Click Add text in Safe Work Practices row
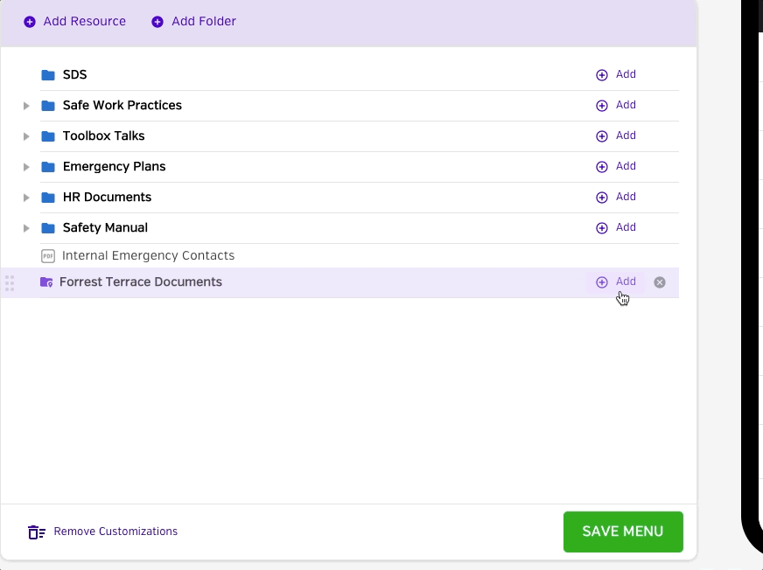763x570 pixels. click(626, 105)
